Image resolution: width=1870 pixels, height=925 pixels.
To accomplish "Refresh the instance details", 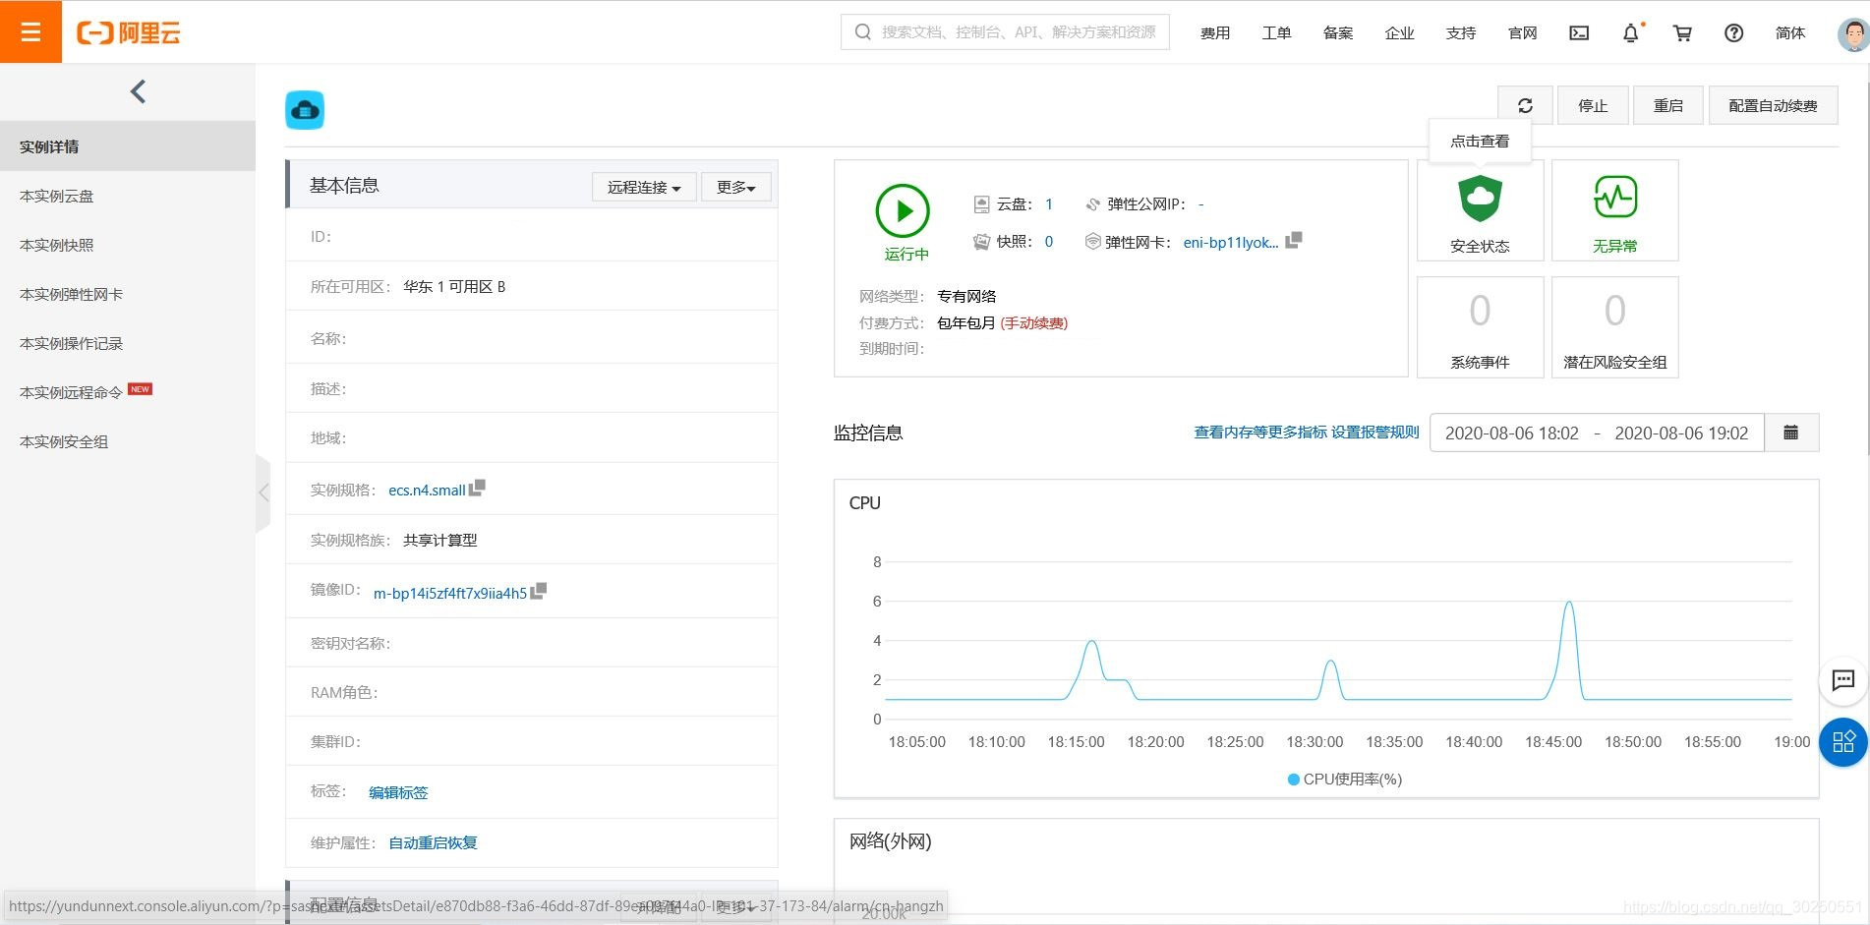I will (1525, 105).
